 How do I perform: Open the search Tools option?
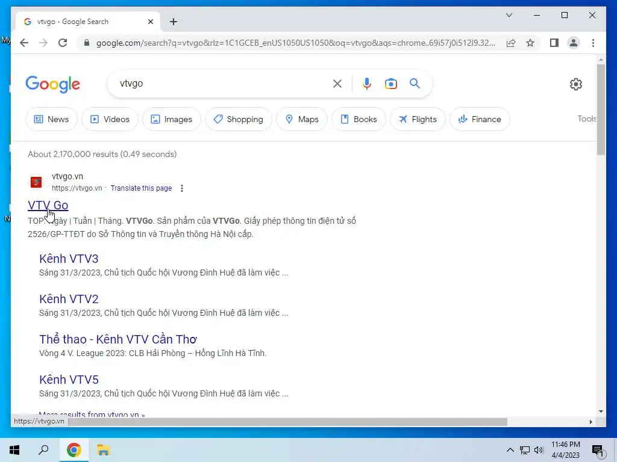pyautogui.click(x=587, y=119)
